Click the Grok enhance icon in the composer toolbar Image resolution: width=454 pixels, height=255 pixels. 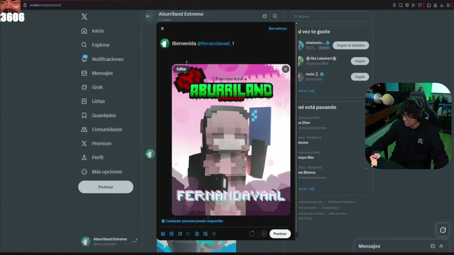click(x=180, y=234)
